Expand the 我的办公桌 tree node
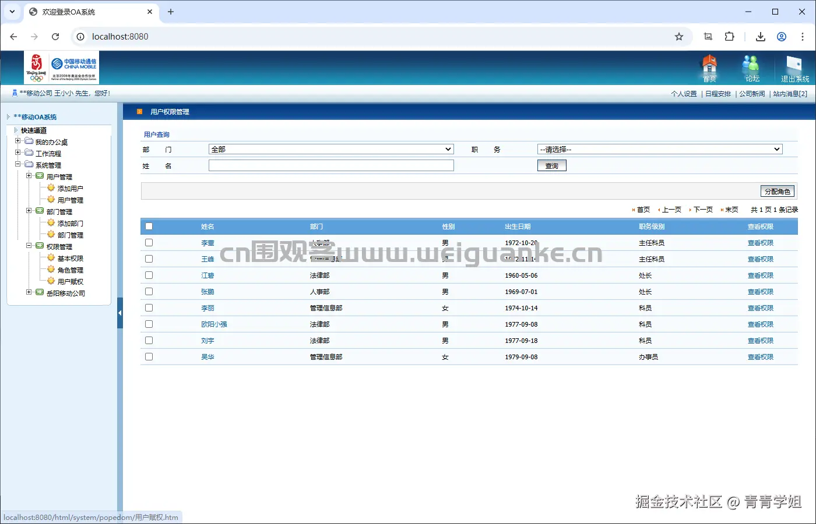The height and width of the screenshot is (524, 816). [x=17, y=141]
